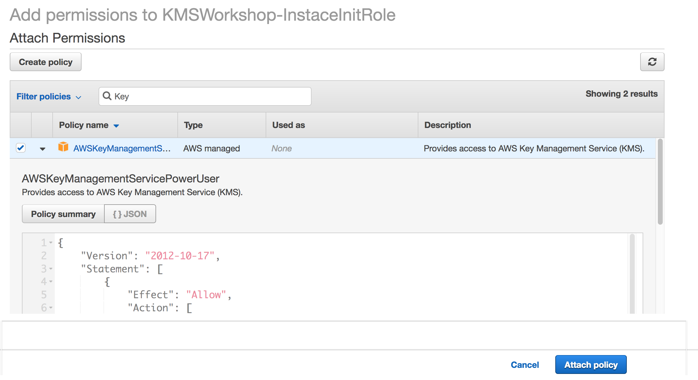Switch to the Policy summary tab

63,214
